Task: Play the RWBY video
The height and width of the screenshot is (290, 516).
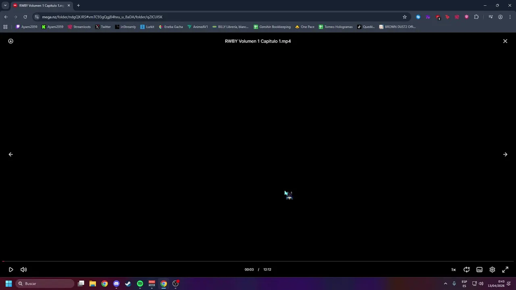Action: point(11,269)
